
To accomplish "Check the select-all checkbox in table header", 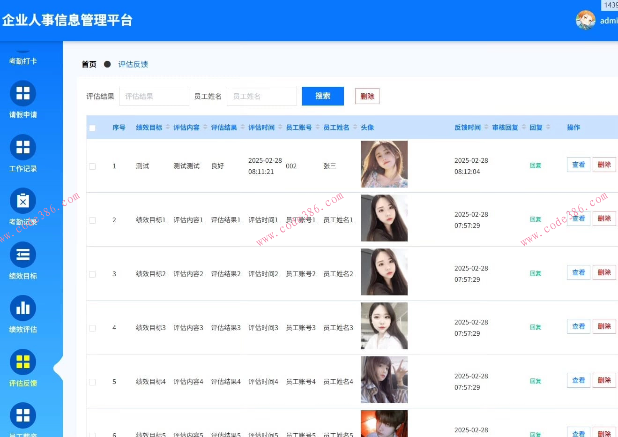I will (92, 127).
